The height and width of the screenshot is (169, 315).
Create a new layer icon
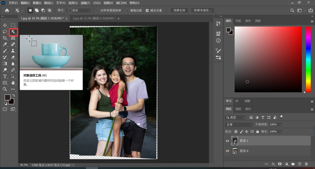[300, 164]
